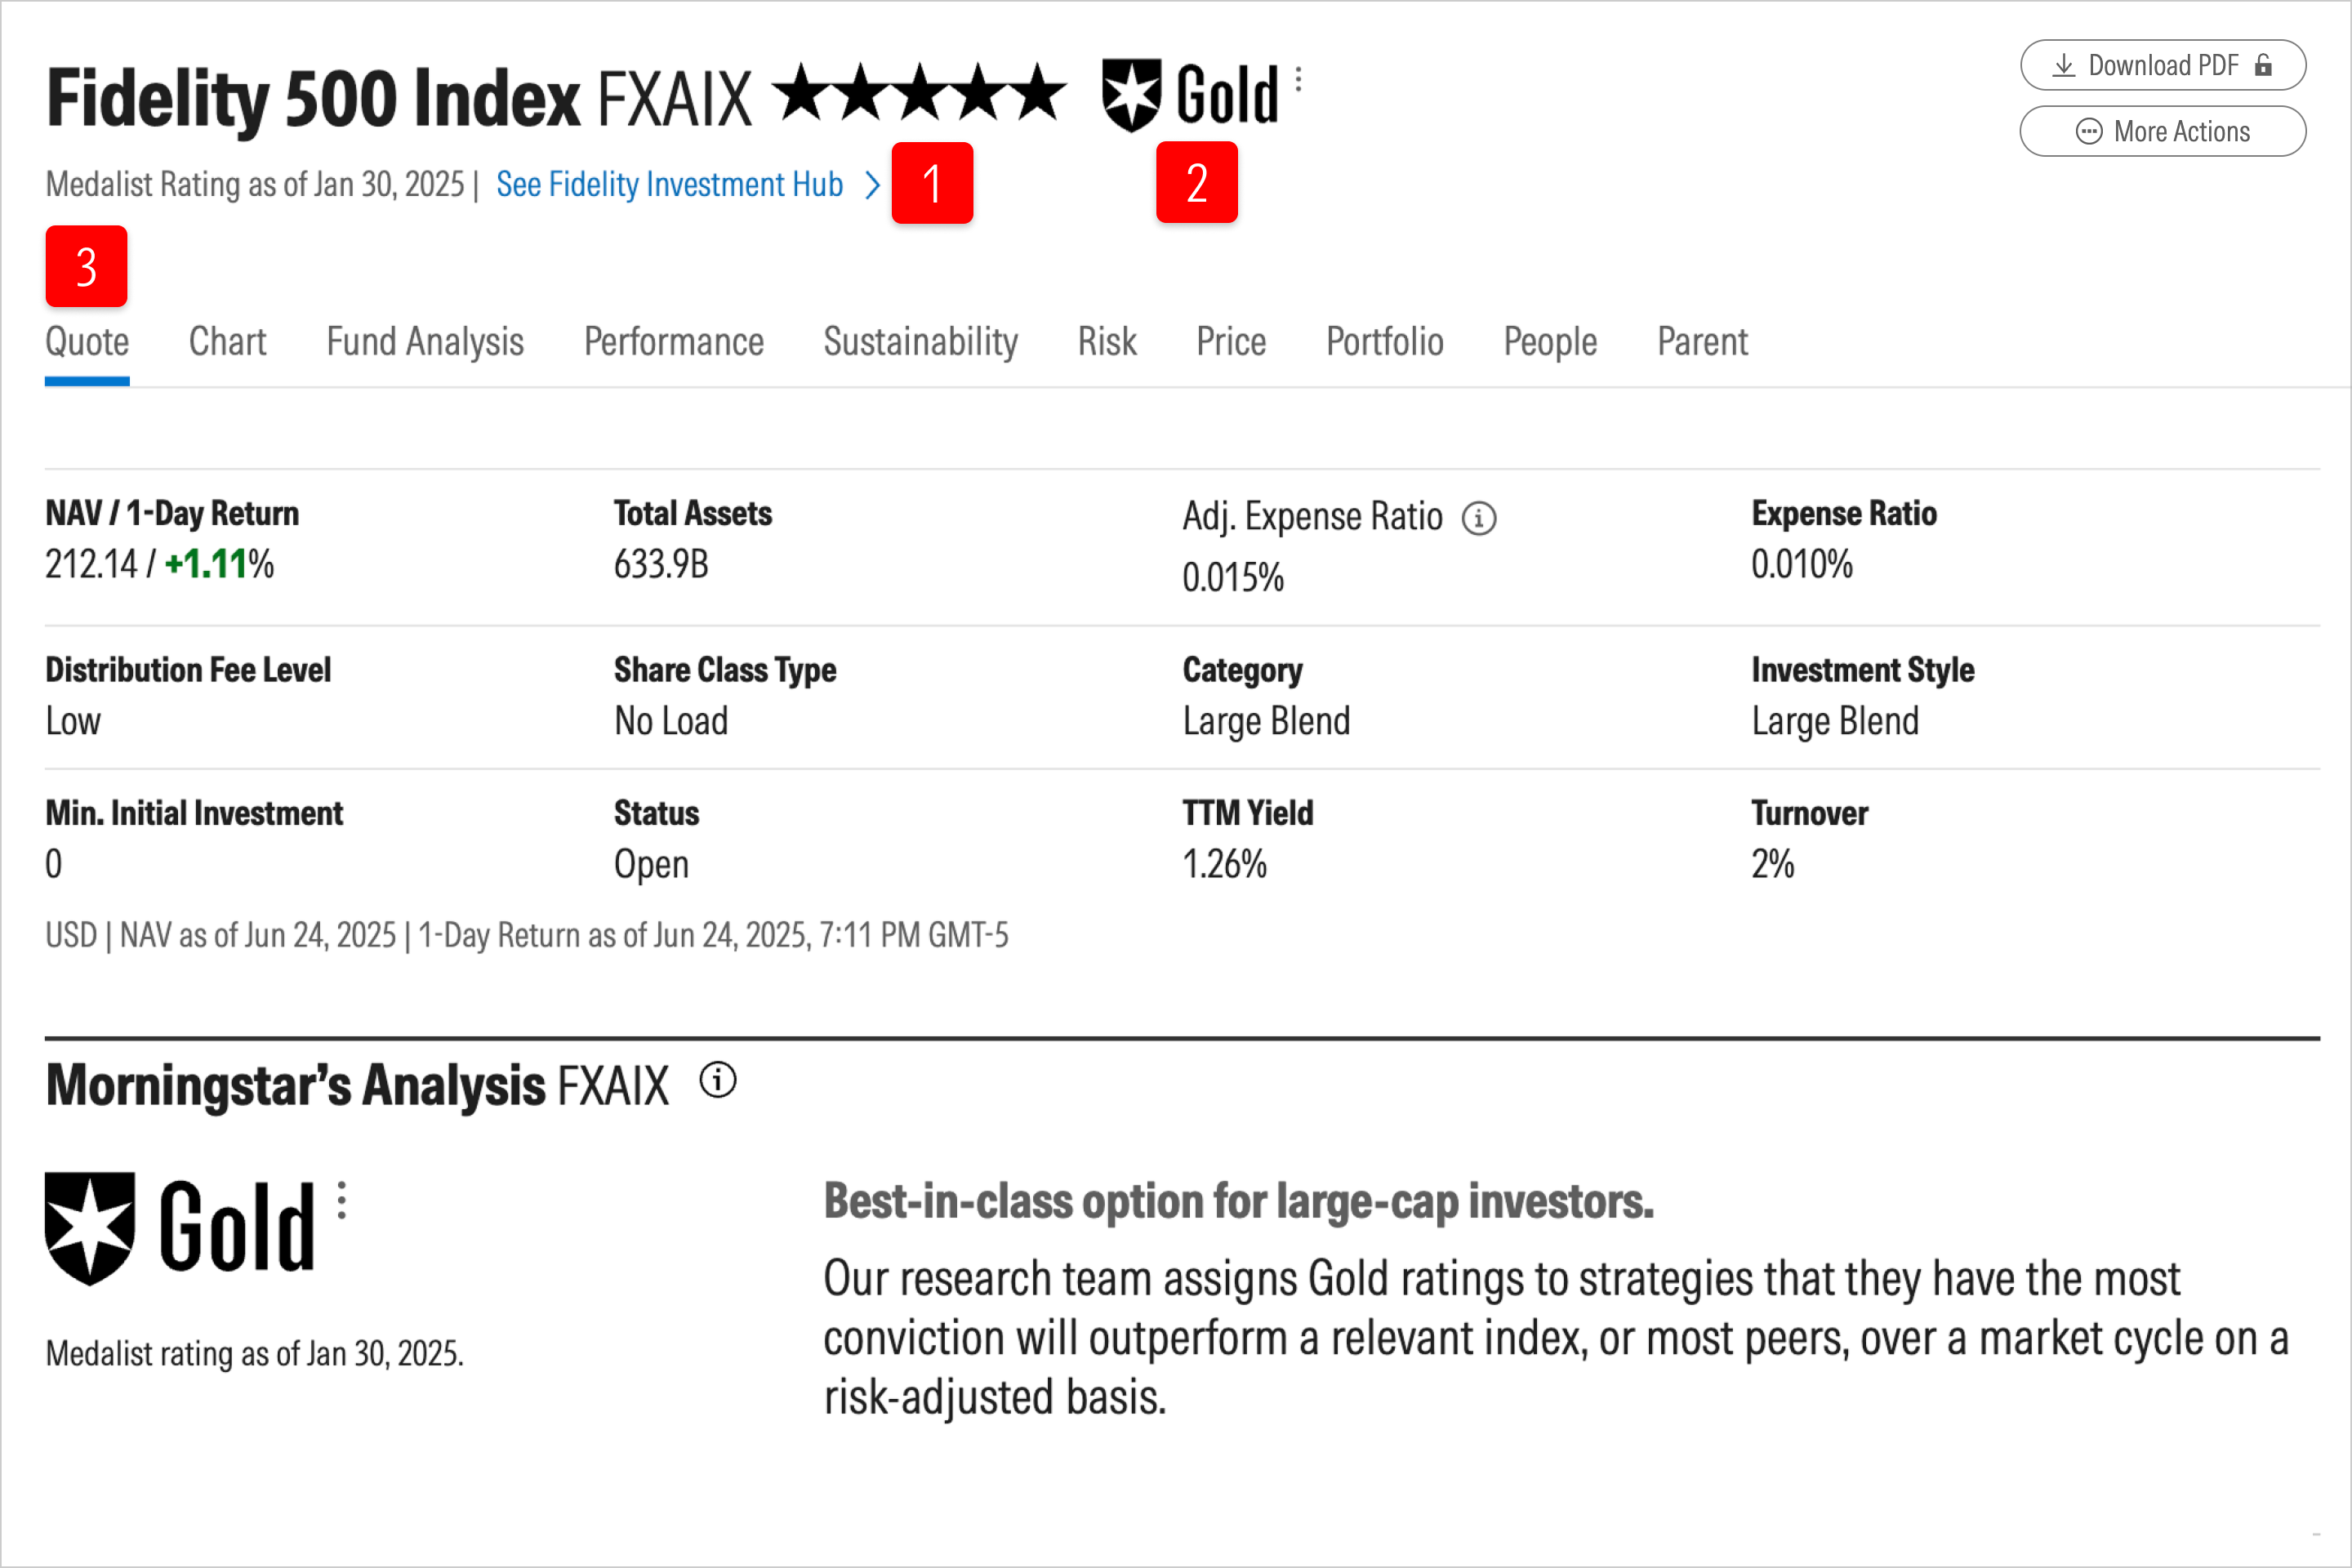This screenshot has height=1568, width=2352.
Task: Click the five-star rating next to FXAIX
Action: click(919, 93)
